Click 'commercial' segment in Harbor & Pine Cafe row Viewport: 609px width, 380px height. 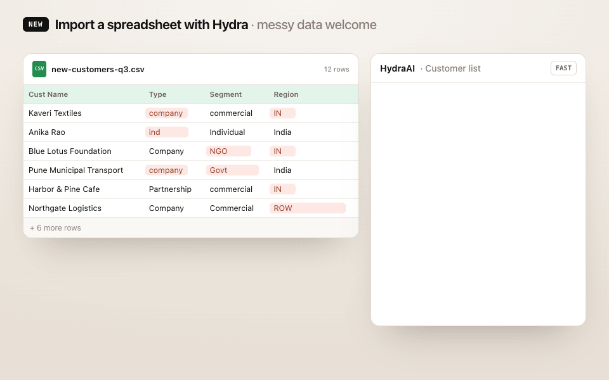[x=231, y=189]
